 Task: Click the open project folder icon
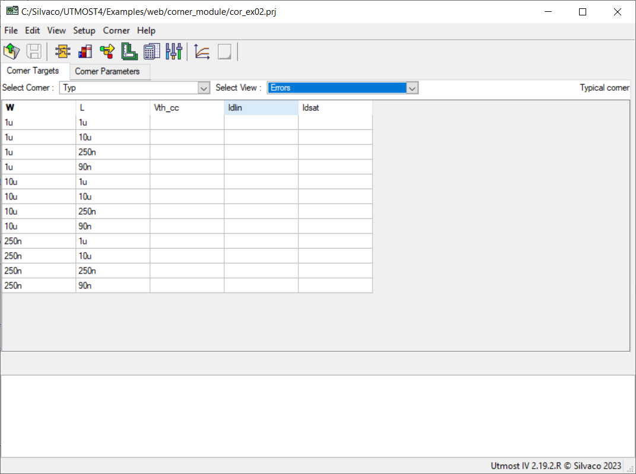coord(12,52)
